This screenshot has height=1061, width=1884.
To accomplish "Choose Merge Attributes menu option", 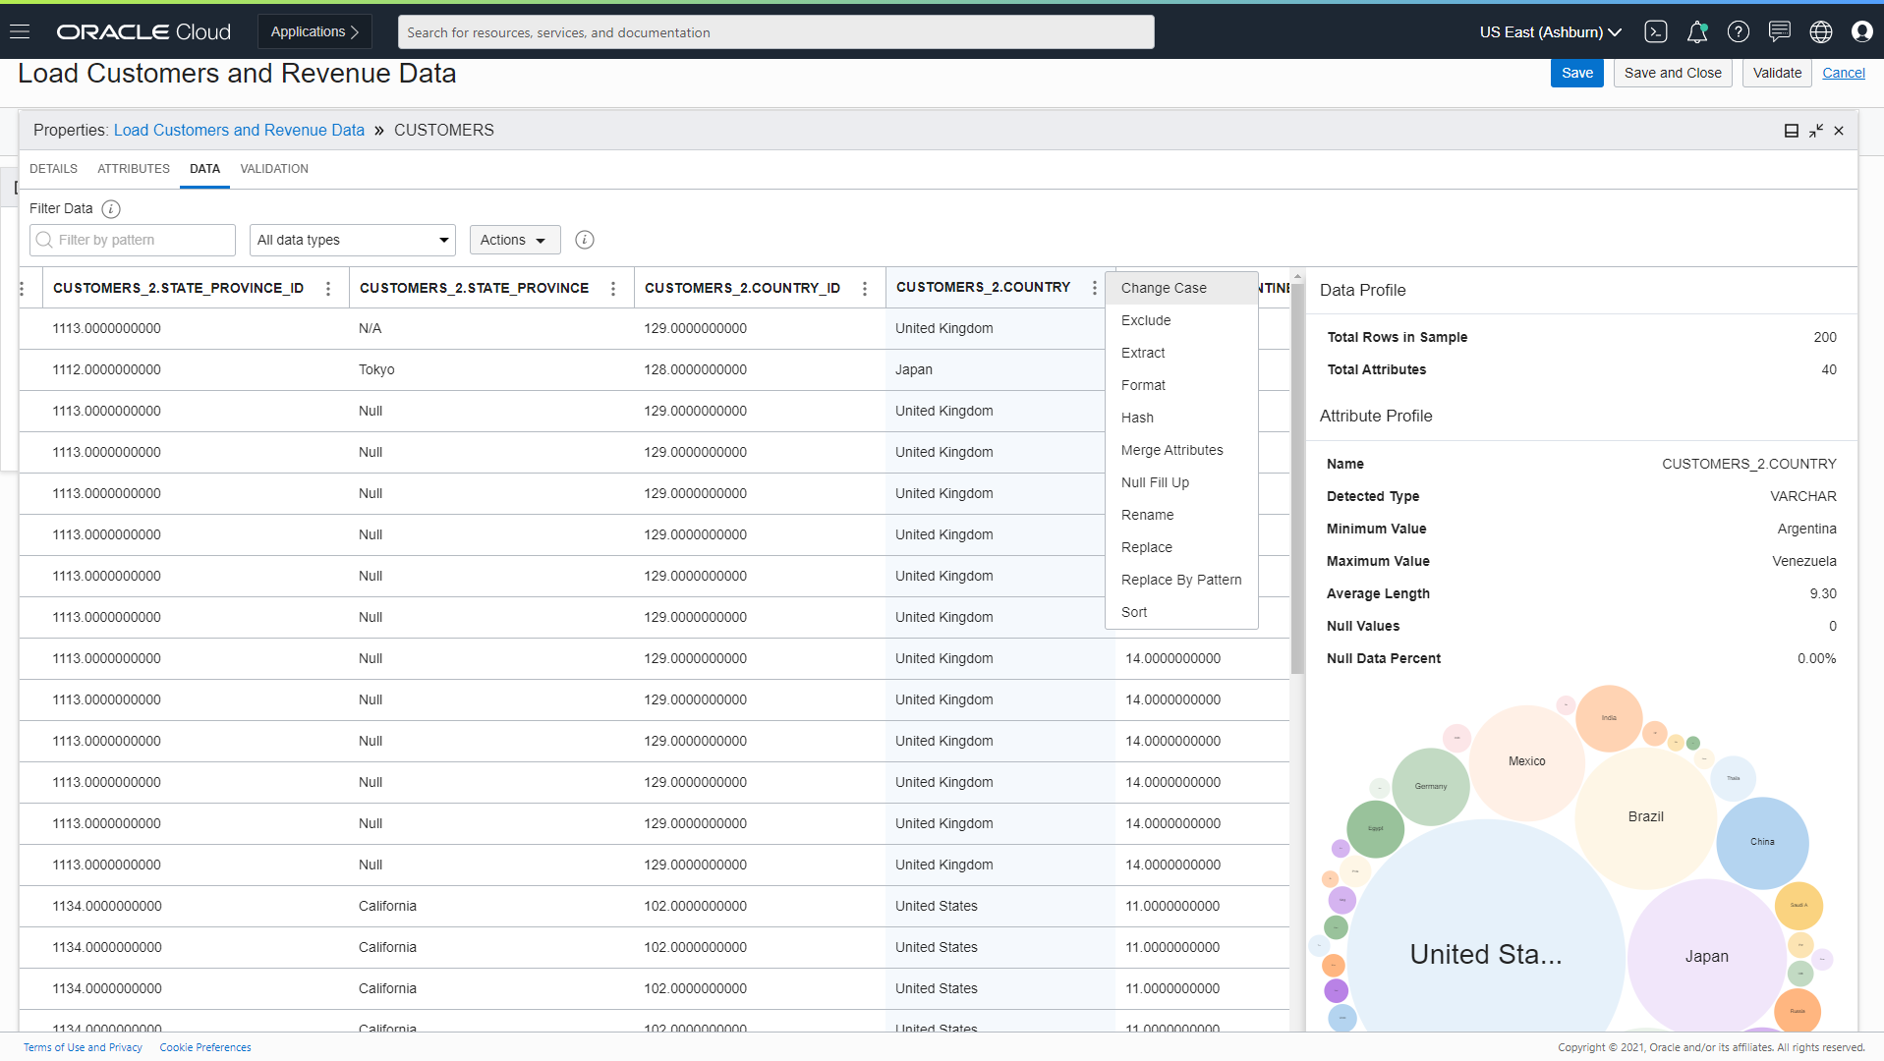I will point(1172,450).
